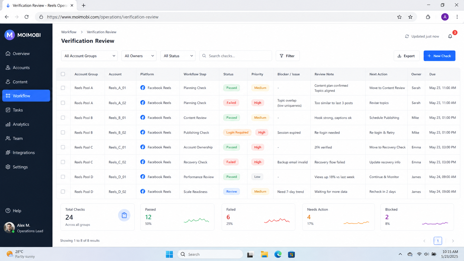Open new browser tab
Screen dimensions: 464x261
click(83, 5)
